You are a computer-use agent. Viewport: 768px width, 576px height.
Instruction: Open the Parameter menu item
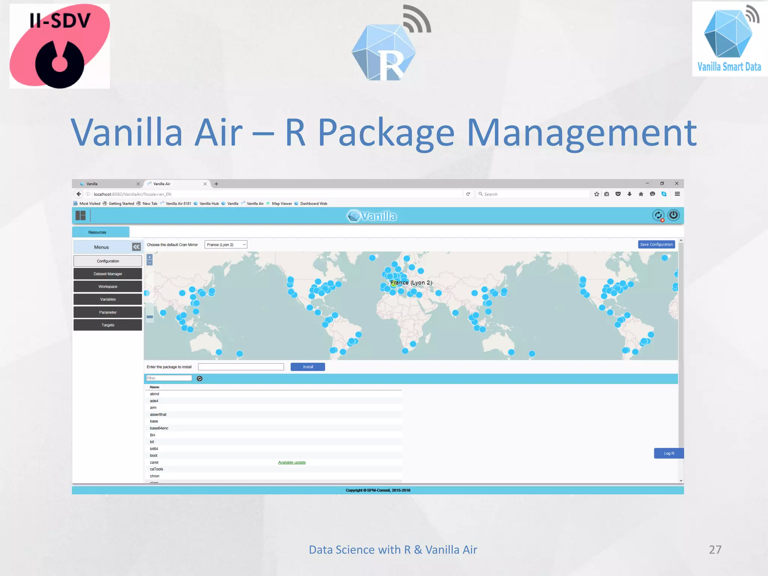tap(108, 312)
